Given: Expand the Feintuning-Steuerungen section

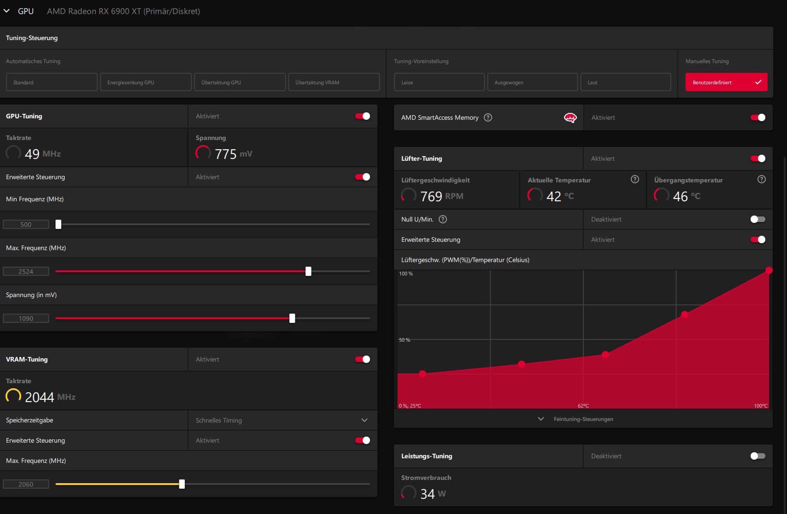Looking at the screenshot, I should [576, 419].
